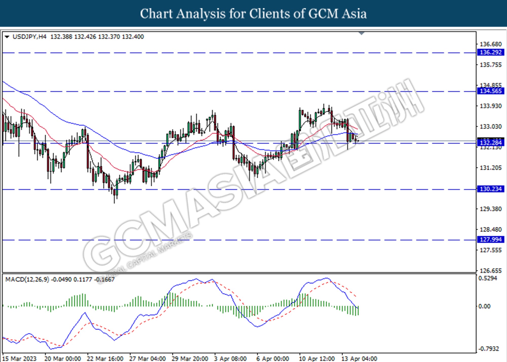Click the chart shift triangle marker at top
The height and width of the screenshot is (362, 507).
(x=361, y=33)
